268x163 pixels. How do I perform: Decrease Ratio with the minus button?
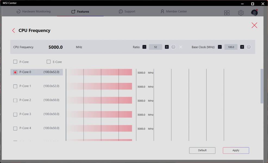[144, 47]
